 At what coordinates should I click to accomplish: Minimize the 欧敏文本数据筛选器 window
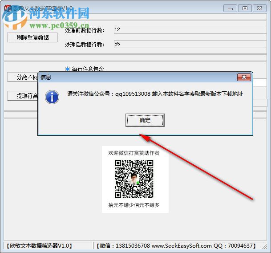click(x=230, y=8)
